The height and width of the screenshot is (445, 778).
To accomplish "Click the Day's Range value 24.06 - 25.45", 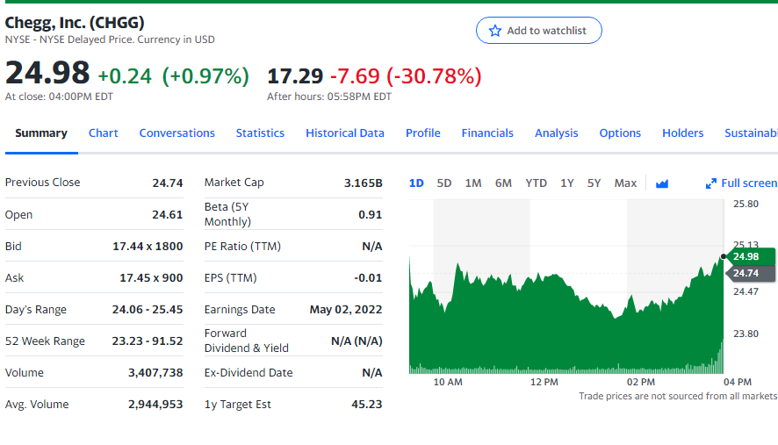I will click(x=148, y=310).
